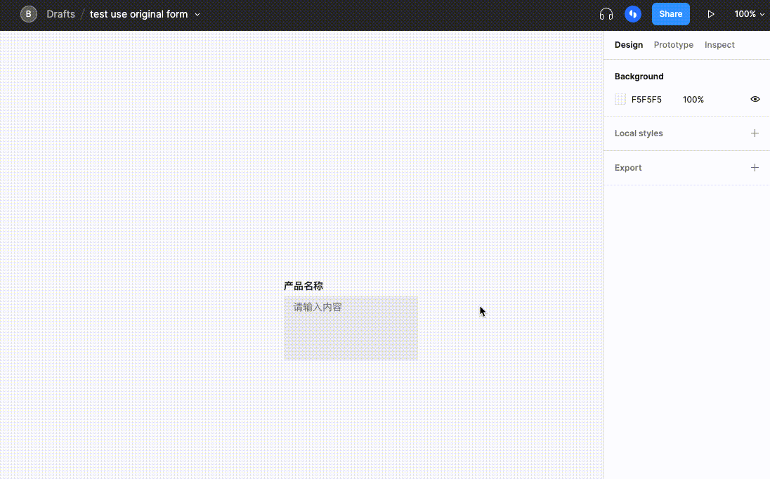Go back to Drafts

(x=60, y=13)
